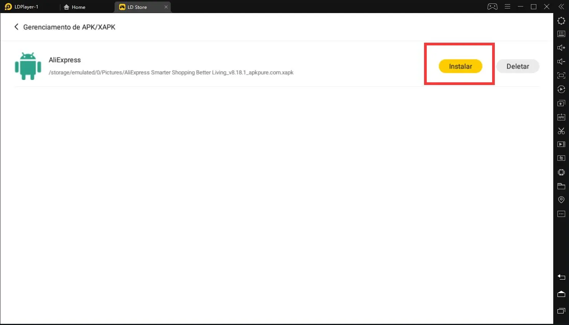Viewport: 569px width, 325px height.
Task: Tap the Android back arrow in the sidebar
Action: click(561, 277)
